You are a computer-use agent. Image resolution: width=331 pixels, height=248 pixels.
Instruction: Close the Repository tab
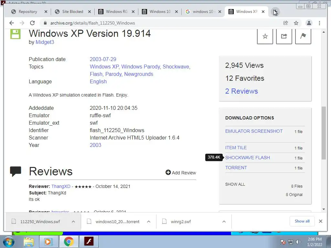[x=46, y=12]
